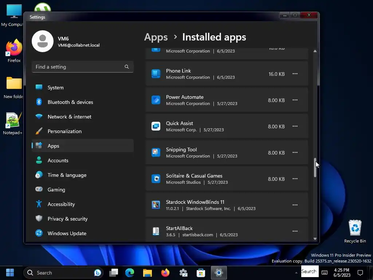373x280 pixels.
Task: Open Microsoft Store from the taskbar
Action: [x=201, y=273]
